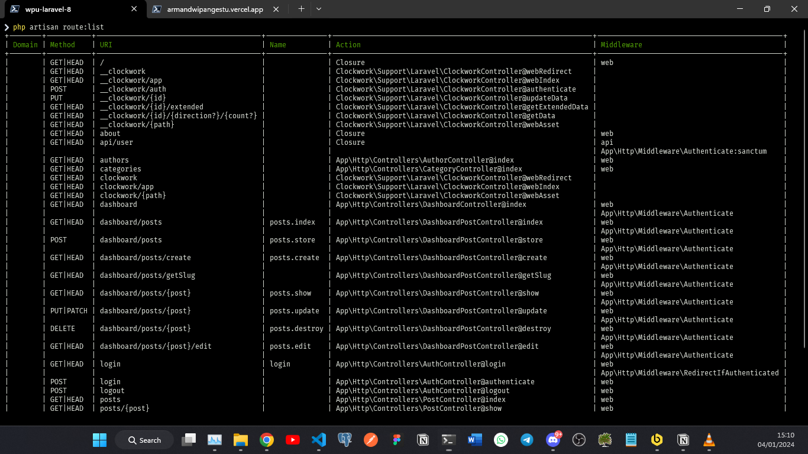Open the YouTube taskbar icon

[x=292, y=440]
